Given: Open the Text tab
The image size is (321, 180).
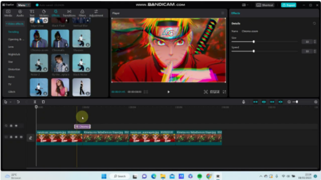Looking at the screenshot, I should click(32, 13).
